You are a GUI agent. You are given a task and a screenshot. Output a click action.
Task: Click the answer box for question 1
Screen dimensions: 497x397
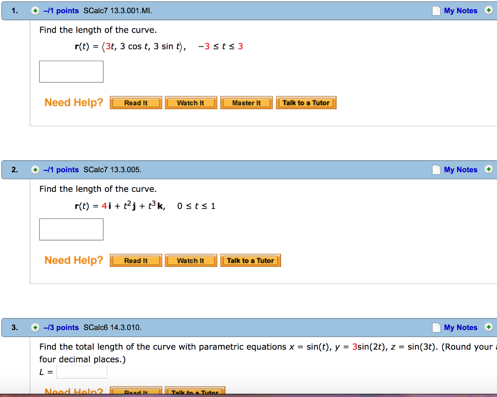pos(71,71)
